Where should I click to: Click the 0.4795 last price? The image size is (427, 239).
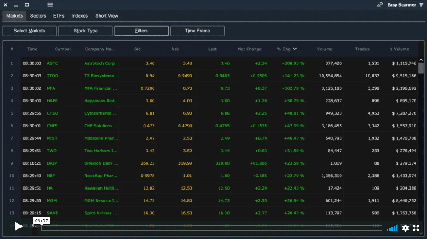point(222,126)
